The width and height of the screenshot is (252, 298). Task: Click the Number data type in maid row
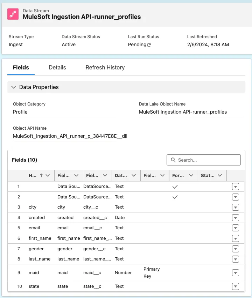click(123, 273)
